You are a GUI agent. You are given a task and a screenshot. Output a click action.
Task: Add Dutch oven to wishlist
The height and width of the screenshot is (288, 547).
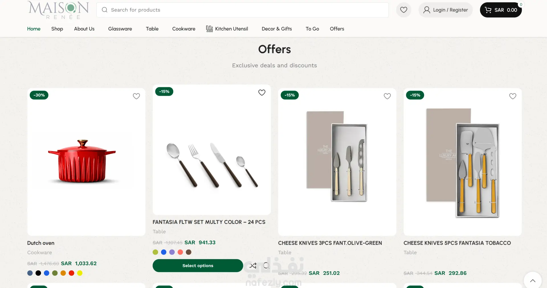[136, 96]
